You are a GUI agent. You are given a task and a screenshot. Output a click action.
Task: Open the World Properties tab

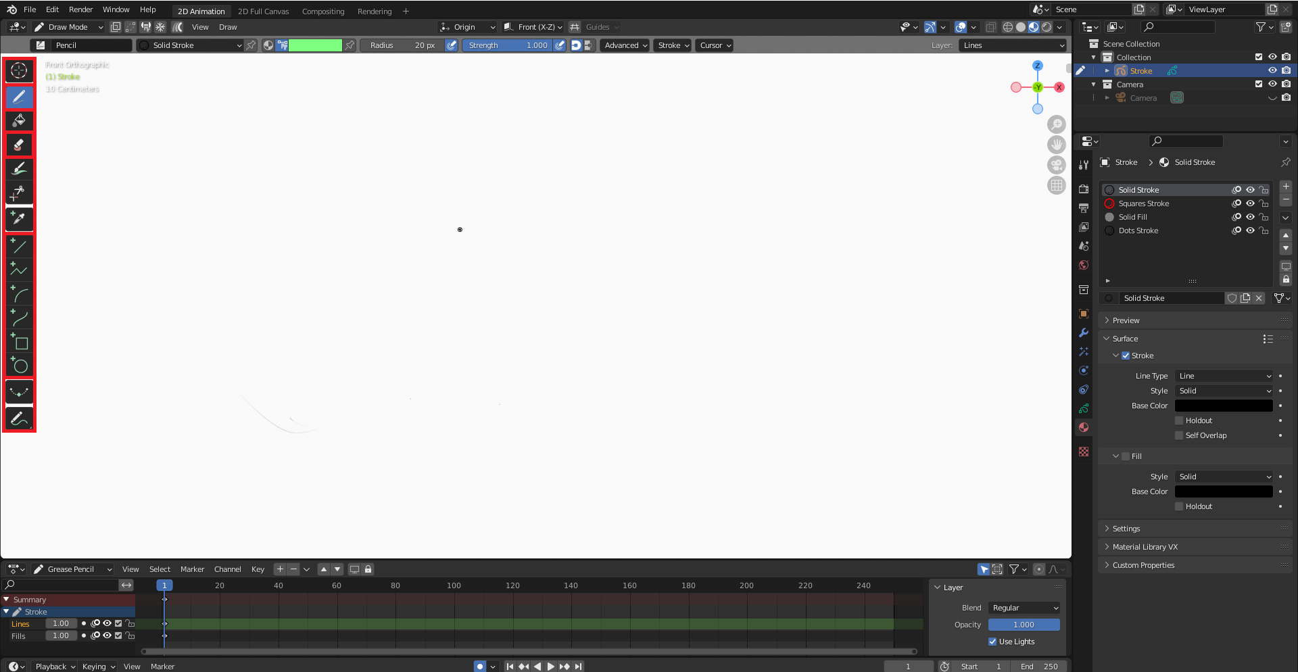point(1084,265)
